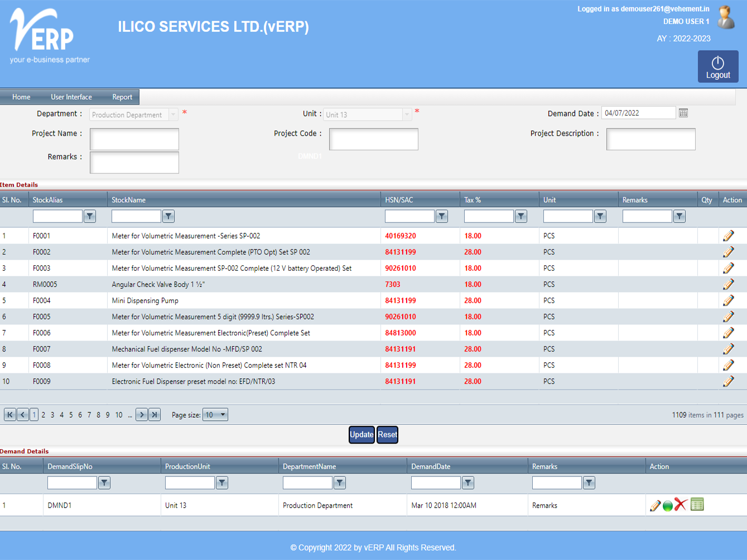
Task: Open green table icon for DMND1
Action: coord(697,504)
